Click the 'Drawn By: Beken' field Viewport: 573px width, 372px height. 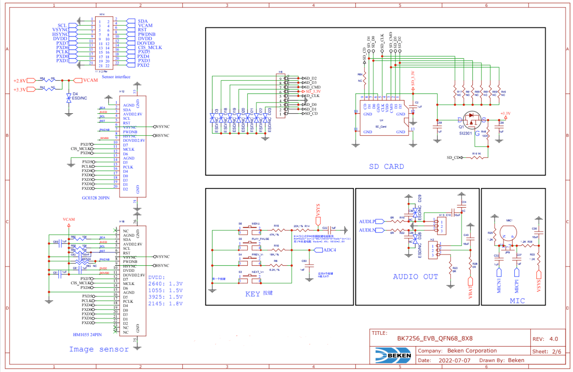click(x=501, y=360)
